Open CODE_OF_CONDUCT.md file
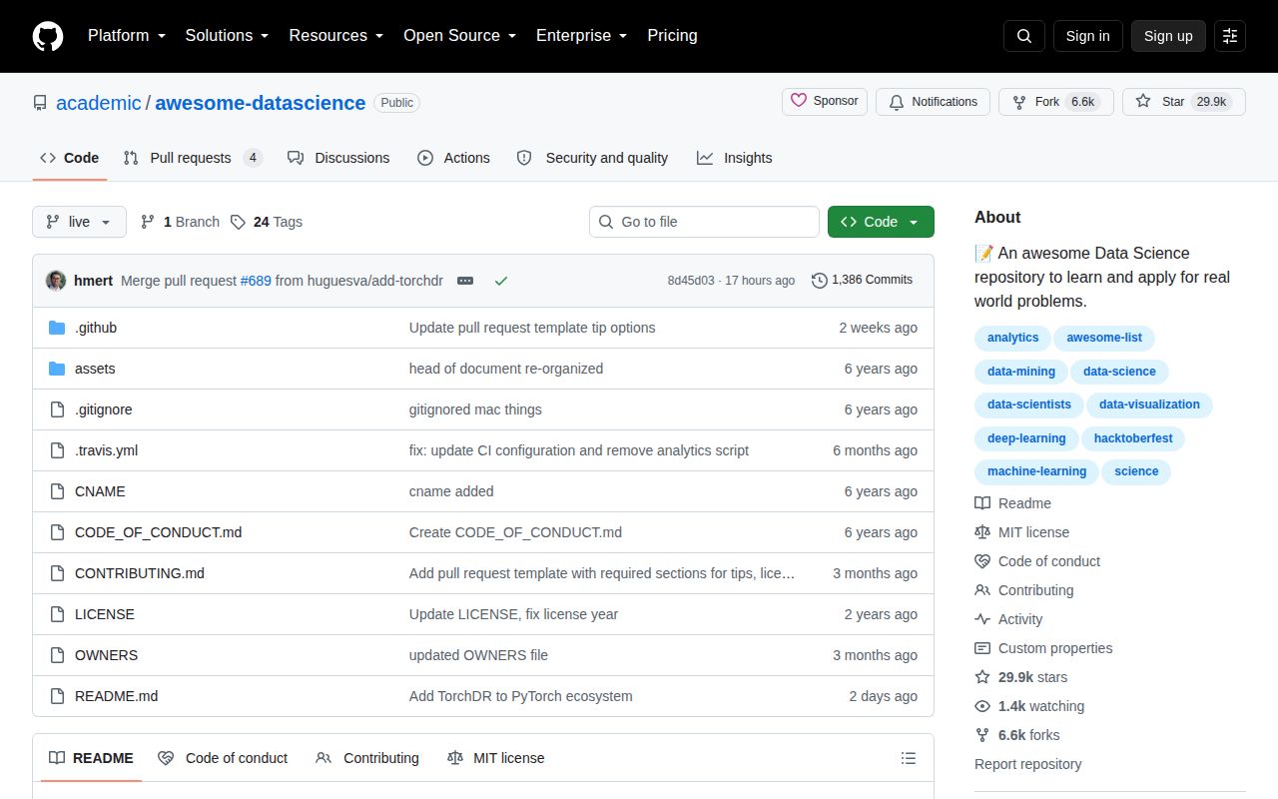 158,532
